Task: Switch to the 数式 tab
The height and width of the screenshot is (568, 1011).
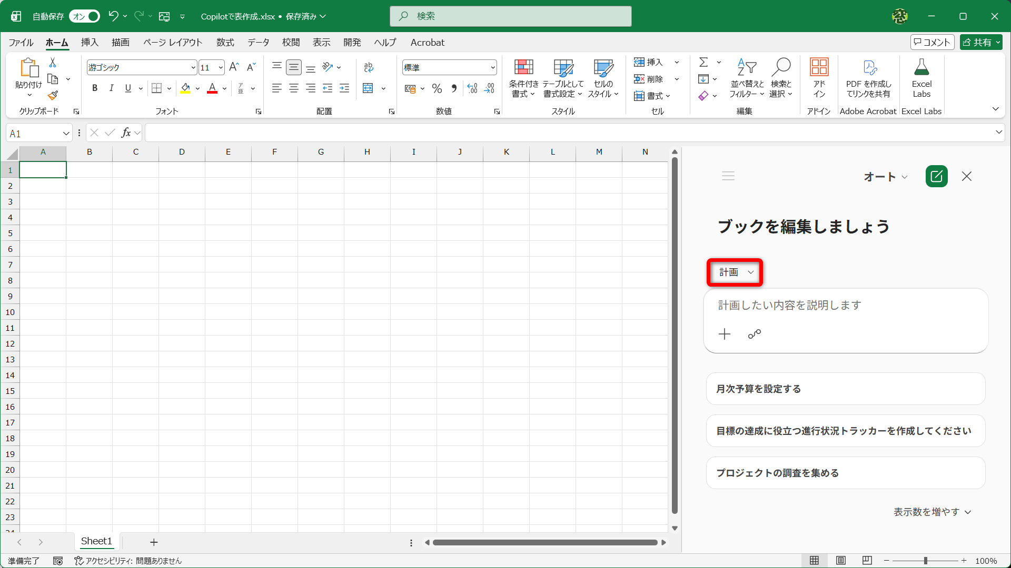Action: click(x=225, y=43)
